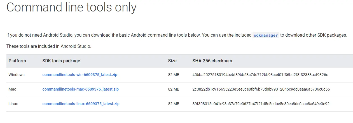Click the 82 MB size in the Windows row
The width and height of the screenshot is (353, 123).
click(174, 75)
